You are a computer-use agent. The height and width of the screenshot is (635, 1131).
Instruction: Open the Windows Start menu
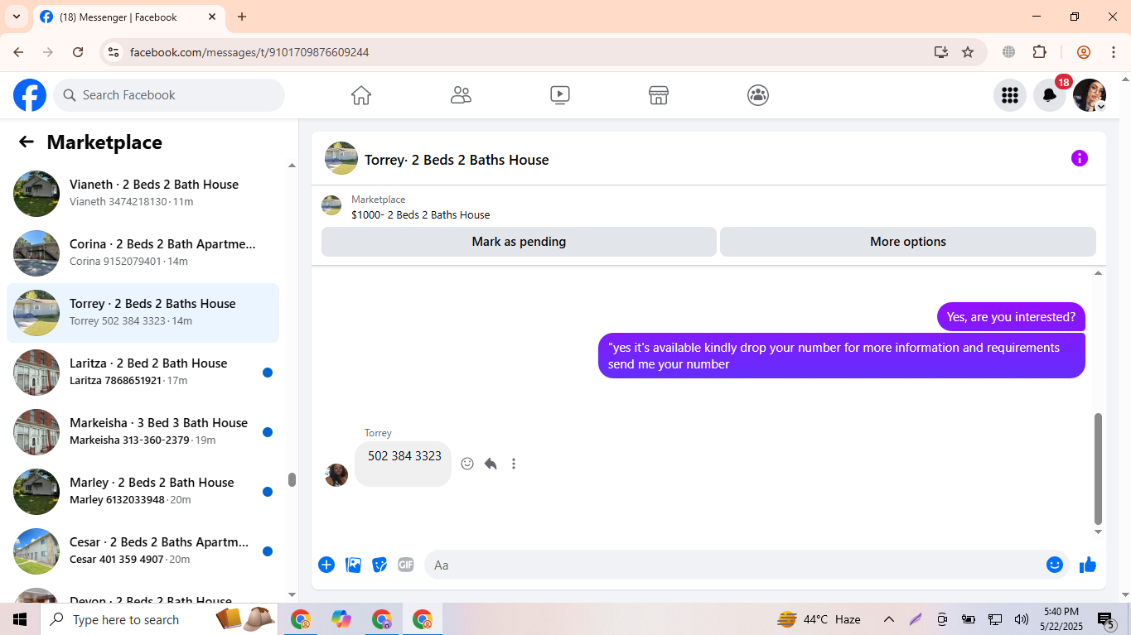(20, 619)
